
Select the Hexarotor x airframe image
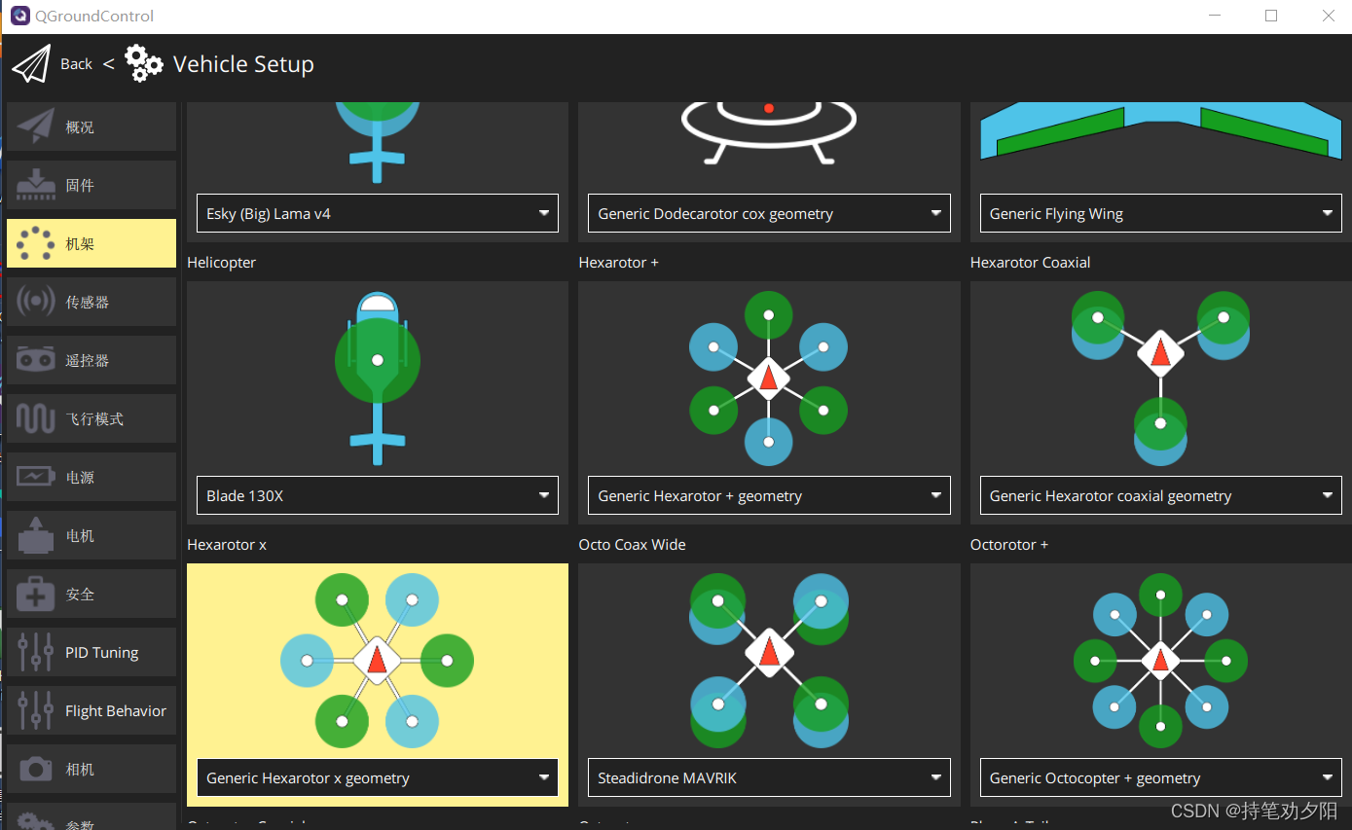(x=378, y=661)
